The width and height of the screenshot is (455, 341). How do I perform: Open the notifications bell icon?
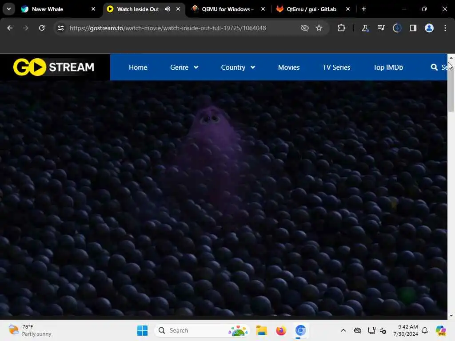coord(425,330)
